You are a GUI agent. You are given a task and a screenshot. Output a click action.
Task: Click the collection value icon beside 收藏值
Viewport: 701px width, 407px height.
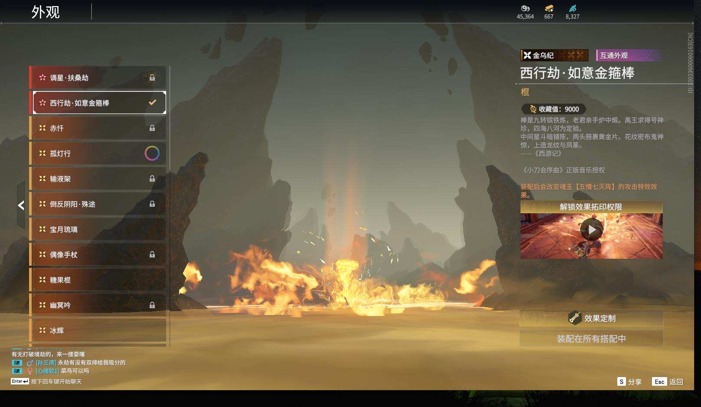(x=533, y=109)
